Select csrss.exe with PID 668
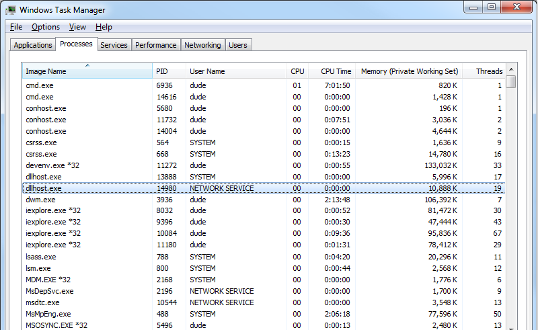This screenshot has height=330, width=538. [x=264, y=154]
